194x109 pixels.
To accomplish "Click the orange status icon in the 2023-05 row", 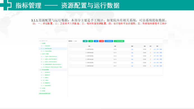I will tap(151, 53).
